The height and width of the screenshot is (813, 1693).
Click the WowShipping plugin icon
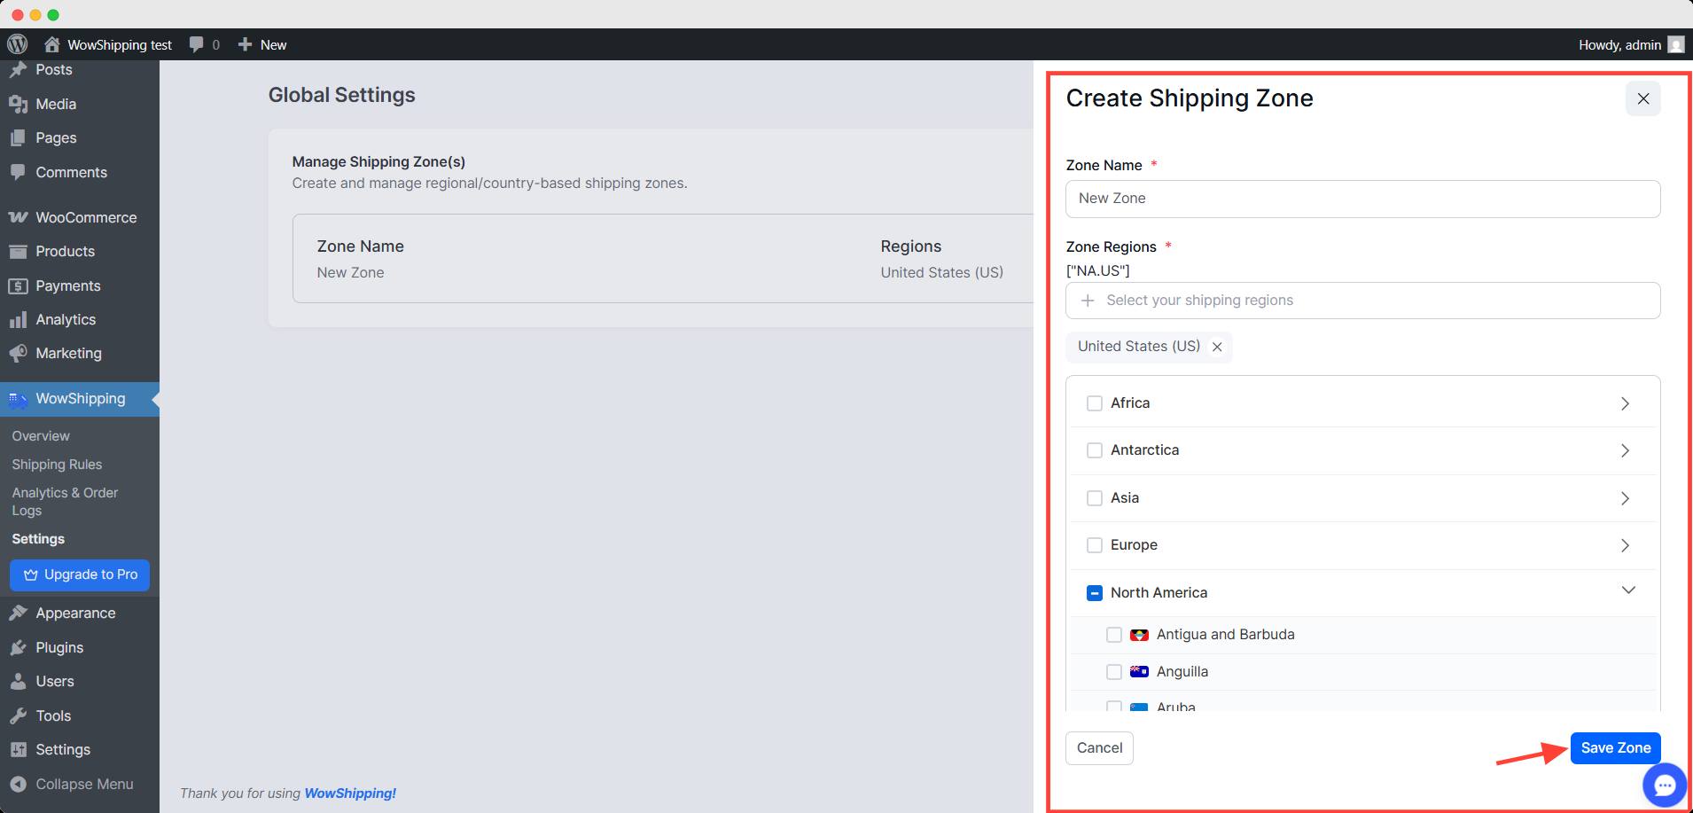(18, 399)
